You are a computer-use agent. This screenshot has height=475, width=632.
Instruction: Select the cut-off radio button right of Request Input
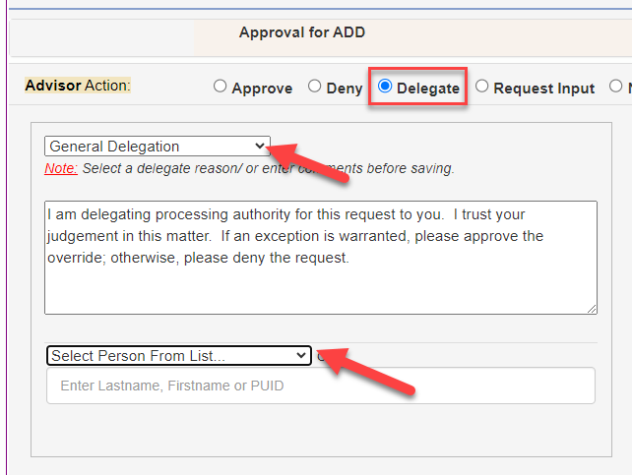coord(616,87)
